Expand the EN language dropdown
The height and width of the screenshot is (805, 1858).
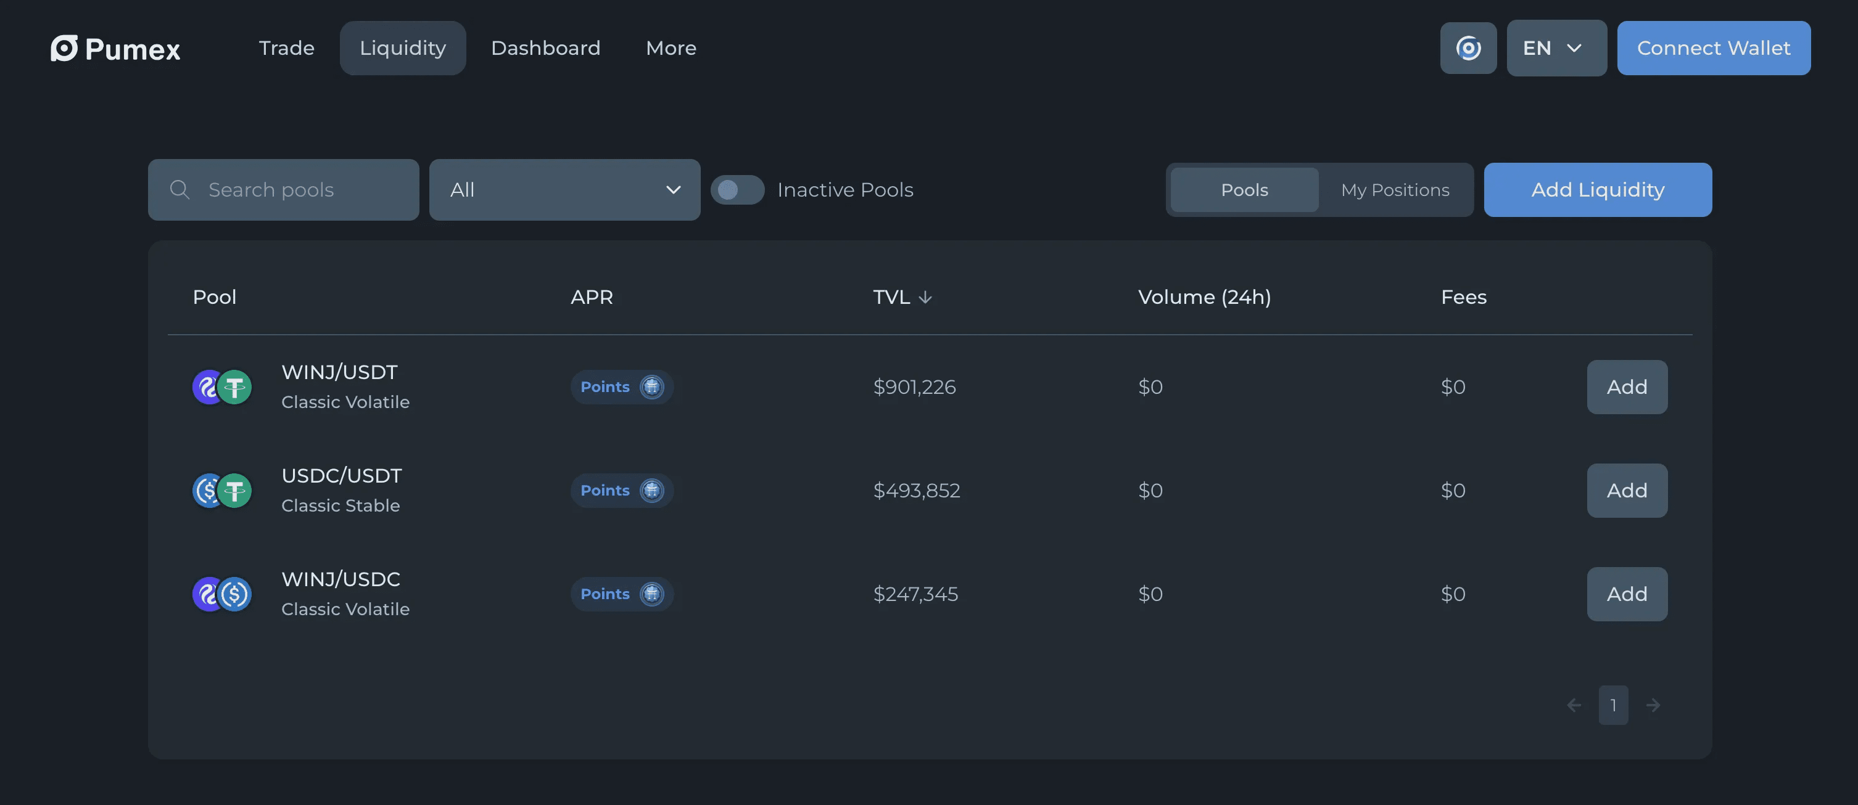[1556, 48]
